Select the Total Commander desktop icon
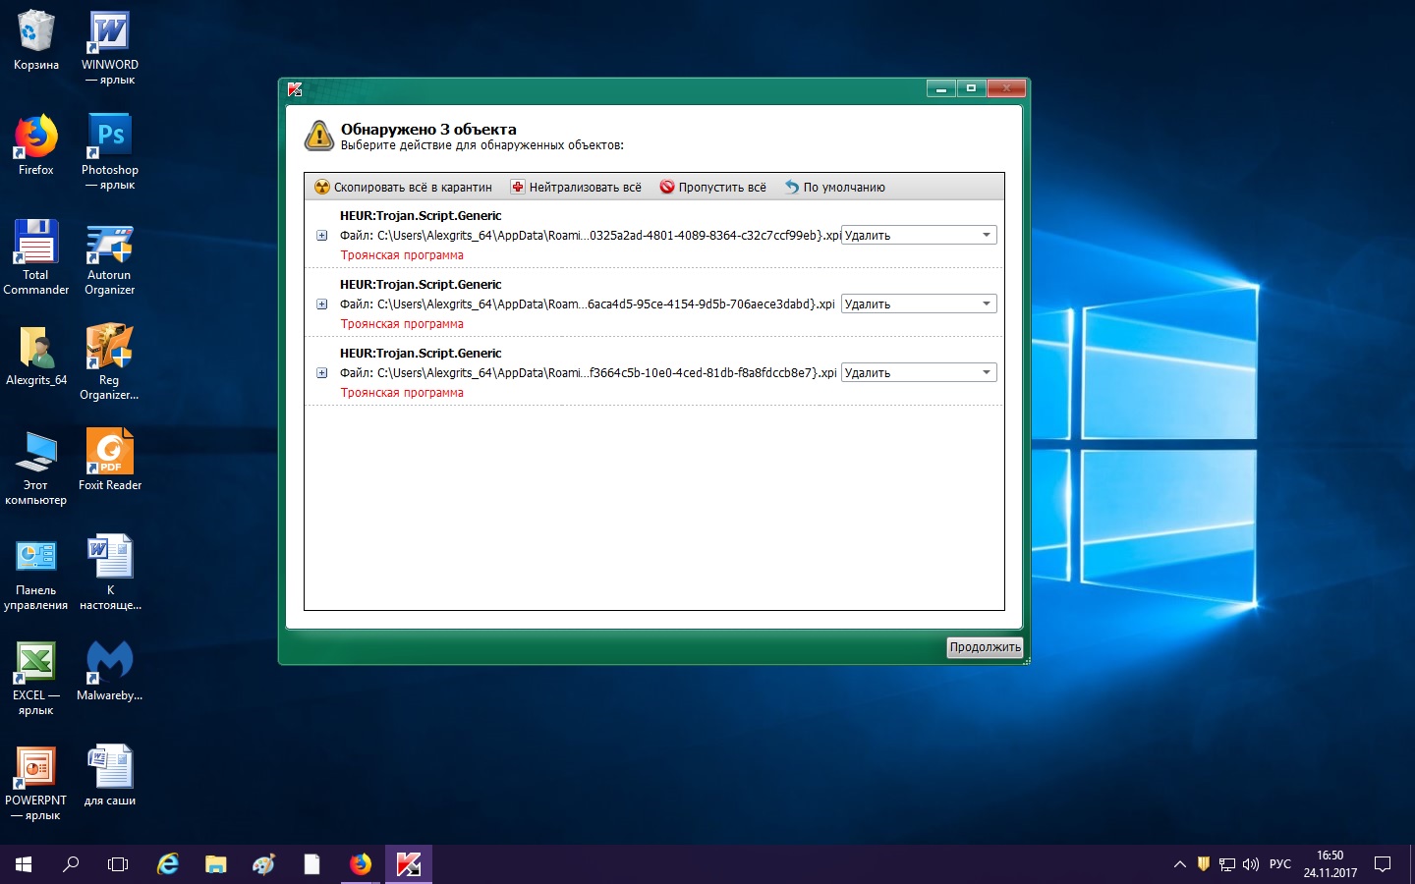Screen dimensions: 1415x884 36,244
